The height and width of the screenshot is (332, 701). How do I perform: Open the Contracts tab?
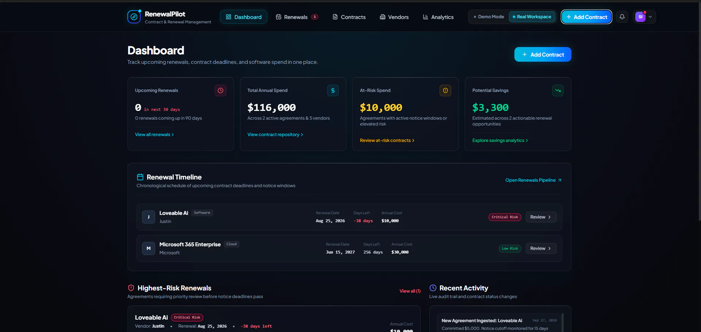349,17
